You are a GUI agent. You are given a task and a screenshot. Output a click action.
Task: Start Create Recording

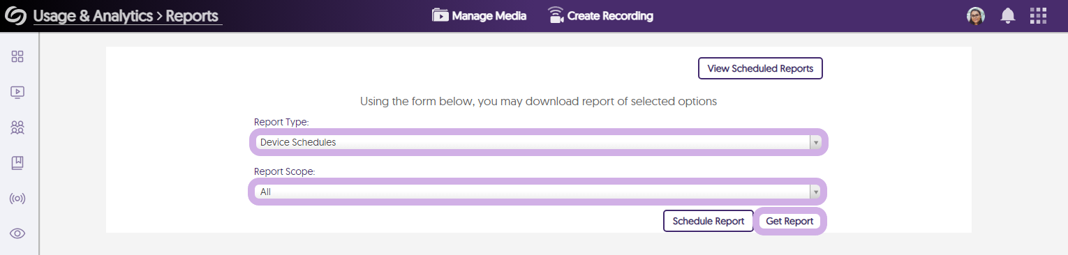click(x=600, y=15)
